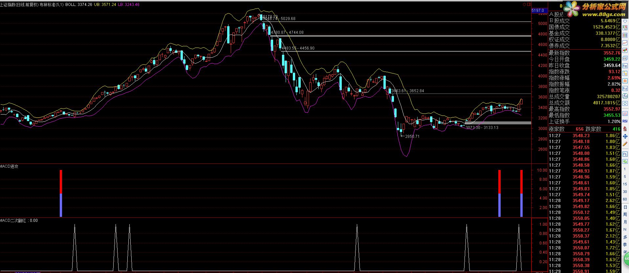Click 债券成交 value 7.3532亿
The image size is (629, 273).
click(x=611, y=46)
